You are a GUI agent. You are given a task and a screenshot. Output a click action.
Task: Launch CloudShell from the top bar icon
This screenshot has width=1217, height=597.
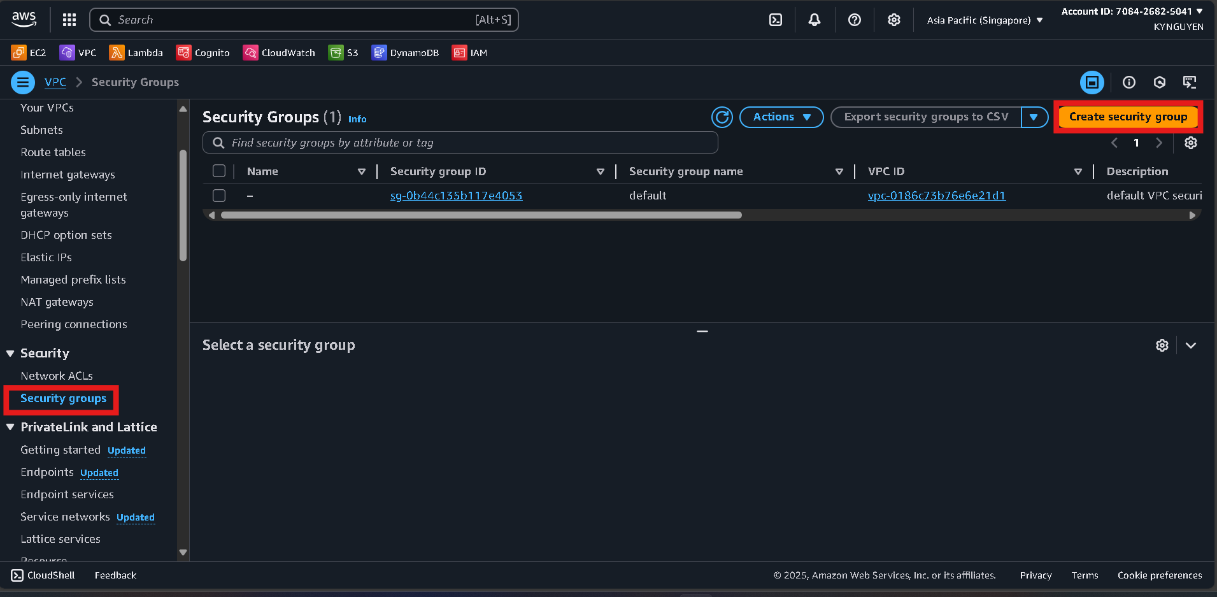tap(775, 20)
